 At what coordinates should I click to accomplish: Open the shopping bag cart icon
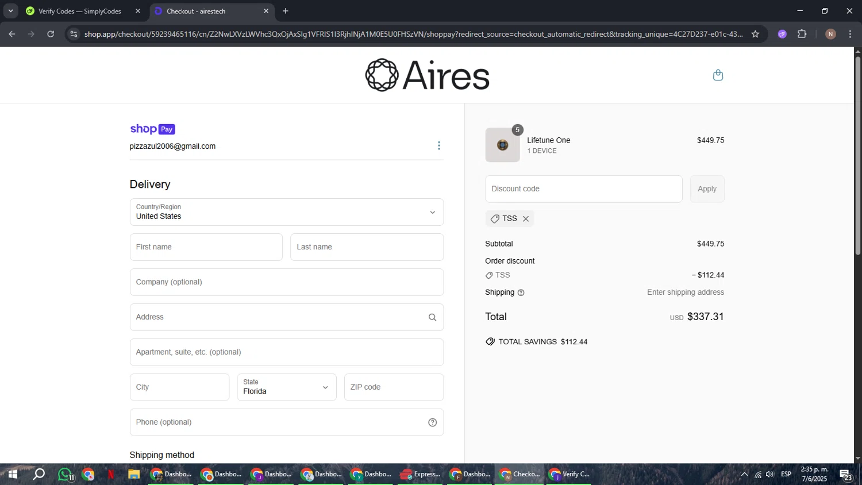tap(718, 75)
